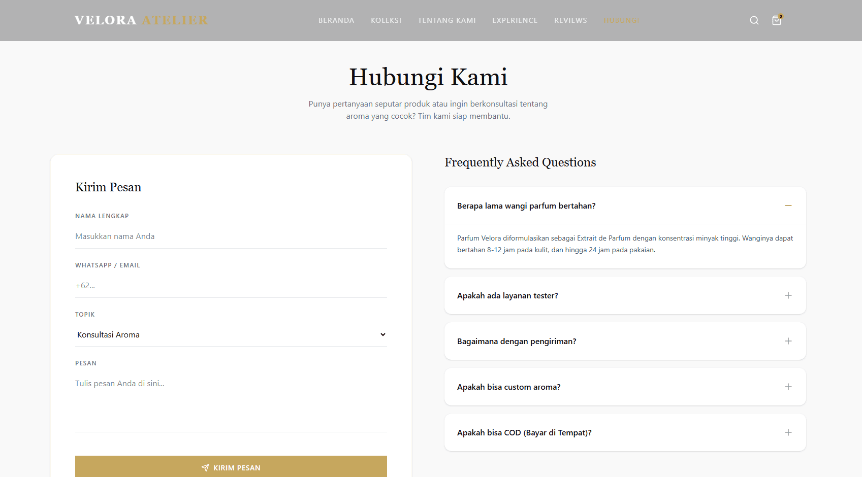Click plus icon beside COD question
This screenshot has width=862, height=477.
pos(788,432)
